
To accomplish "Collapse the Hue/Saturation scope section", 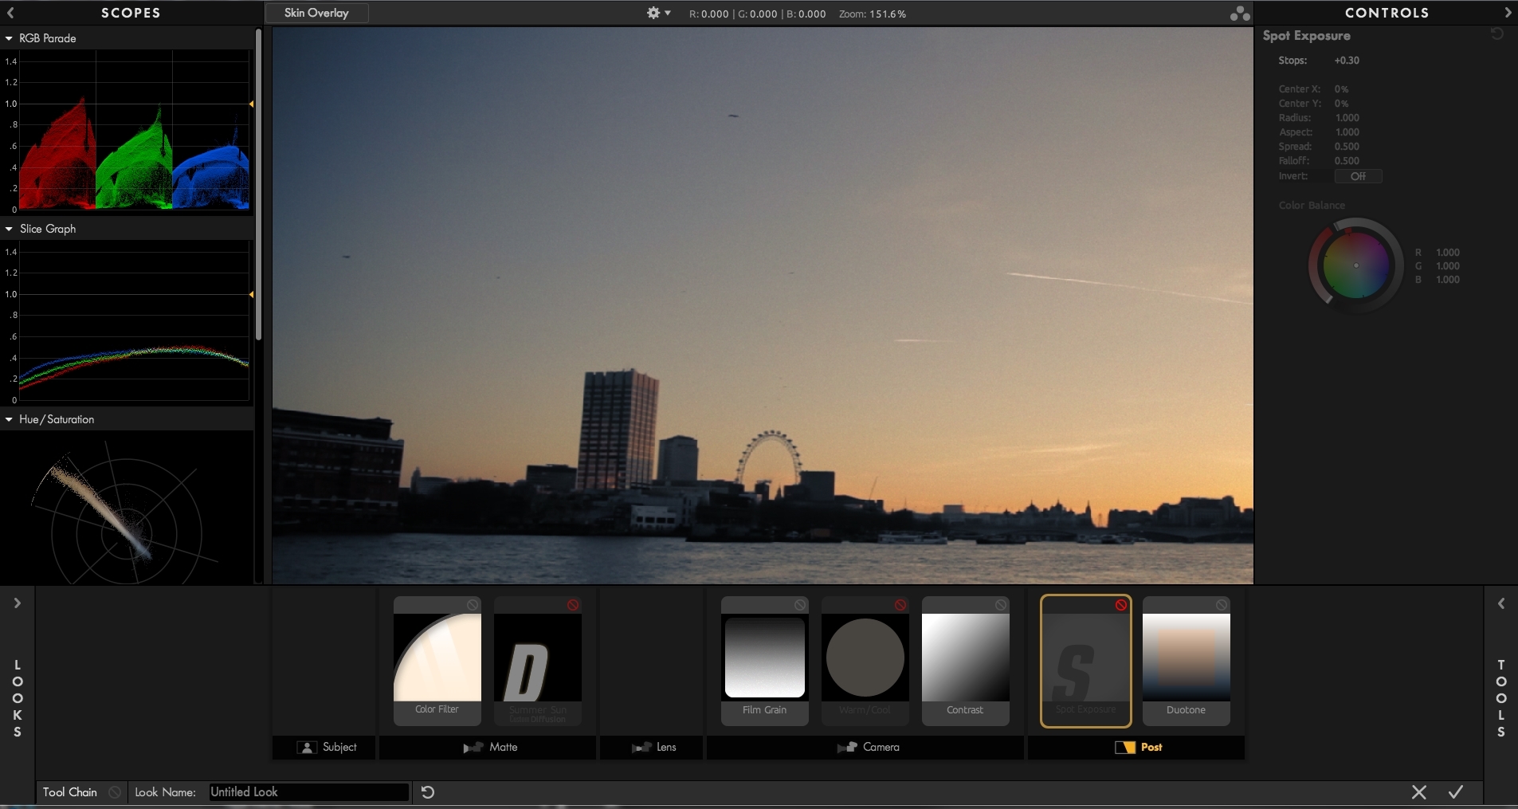I will point(9,419).
